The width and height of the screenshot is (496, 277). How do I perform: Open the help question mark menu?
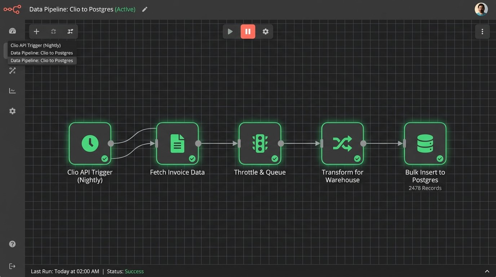click(x=12, y=244)
